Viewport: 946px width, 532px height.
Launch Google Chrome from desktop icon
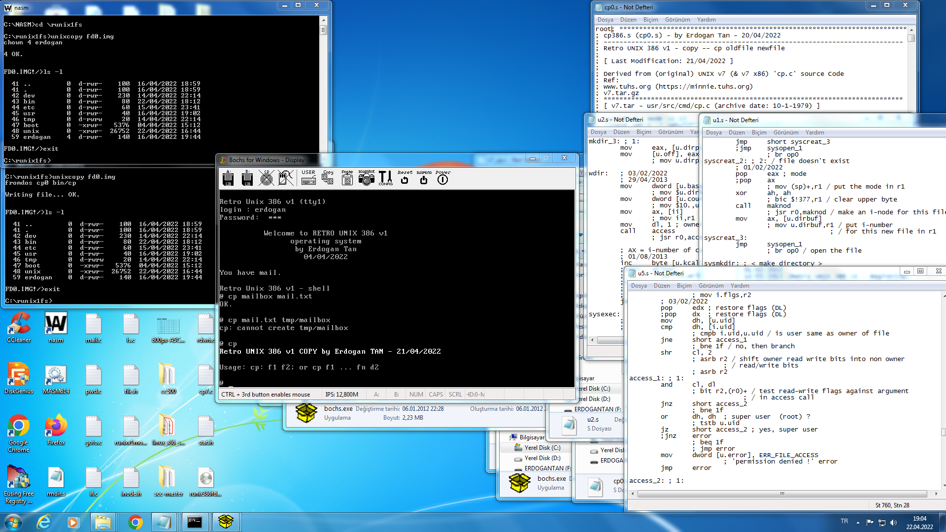pos(19,433)
